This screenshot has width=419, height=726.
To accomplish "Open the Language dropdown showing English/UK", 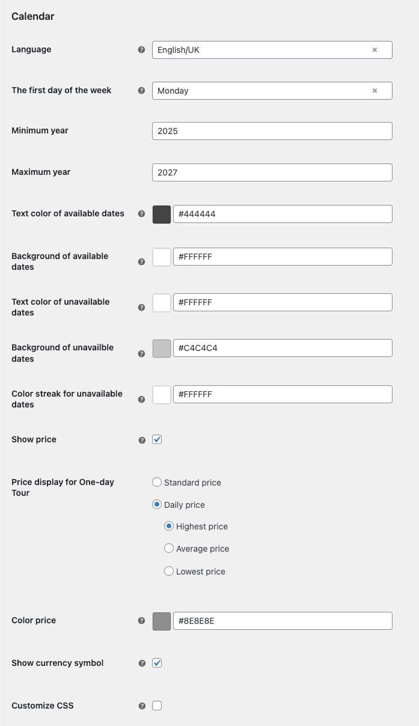I will (x=258, y=50).
